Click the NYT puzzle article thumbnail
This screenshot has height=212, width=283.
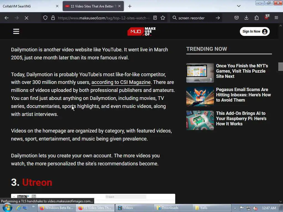(x=200, y=73)
